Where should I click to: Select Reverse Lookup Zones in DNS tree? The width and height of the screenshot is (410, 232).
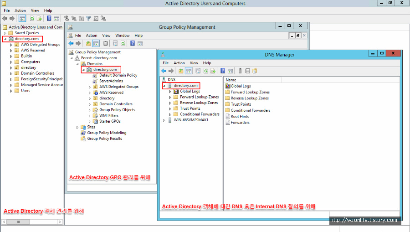(x=199, y=103)
